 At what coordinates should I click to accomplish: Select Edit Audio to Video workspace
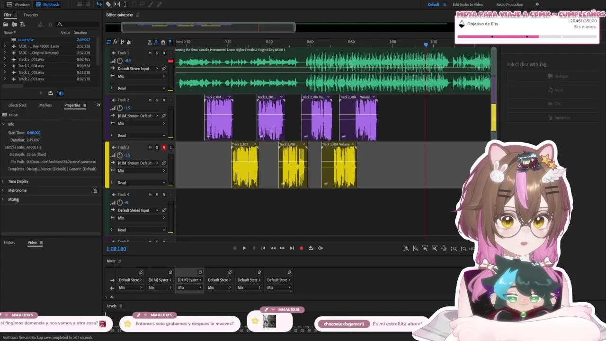(x=468, y=4)
